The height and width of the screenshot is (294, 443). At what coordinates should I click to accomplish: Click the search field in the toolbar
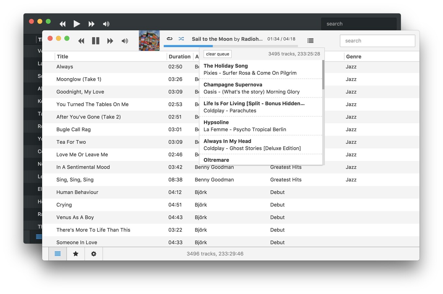pos(377,40)
